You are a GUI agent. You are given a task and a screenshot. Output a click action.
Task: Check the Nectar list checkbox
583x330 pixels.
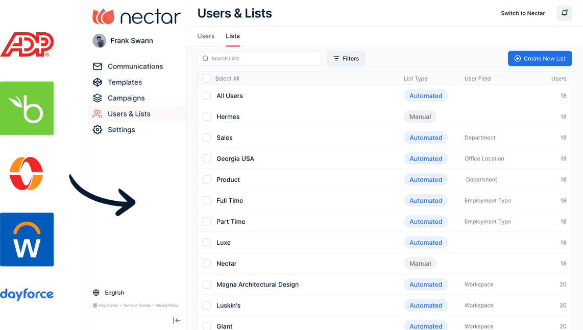pos(207,264)
